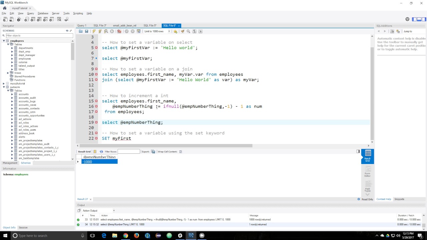Save the SQL script
This screenshot has width=427, height=240.
click(x=86, y=31)
